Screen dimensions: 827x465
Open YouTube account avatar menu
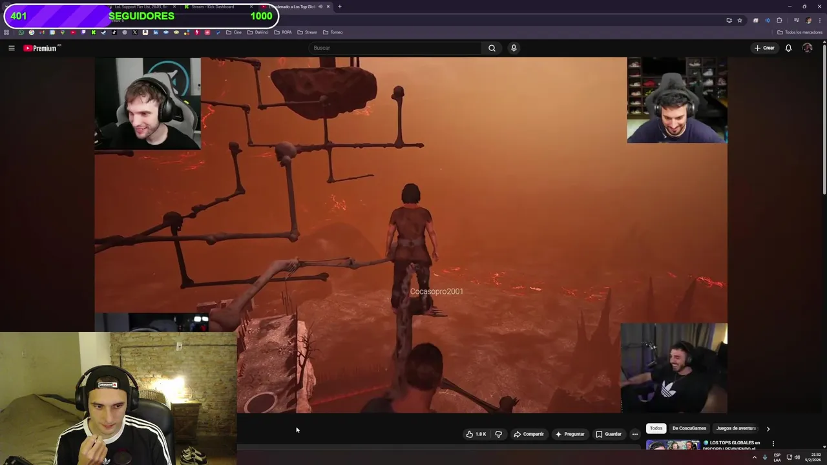(807, 48)
